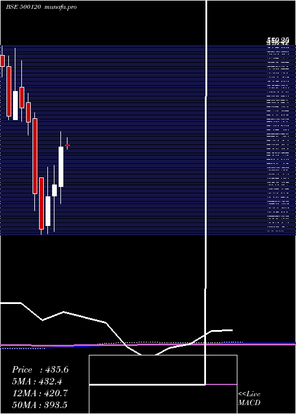Click the 50MA : 393.5 value
The image size is (296, 414).
(x=40, y=405)
